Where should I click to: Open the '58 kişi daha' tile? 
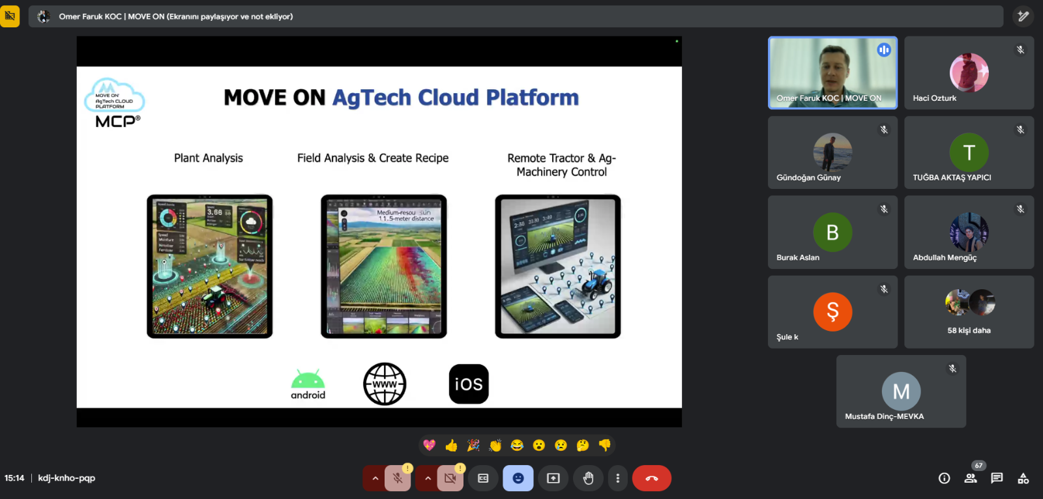(x=969, y=312)
